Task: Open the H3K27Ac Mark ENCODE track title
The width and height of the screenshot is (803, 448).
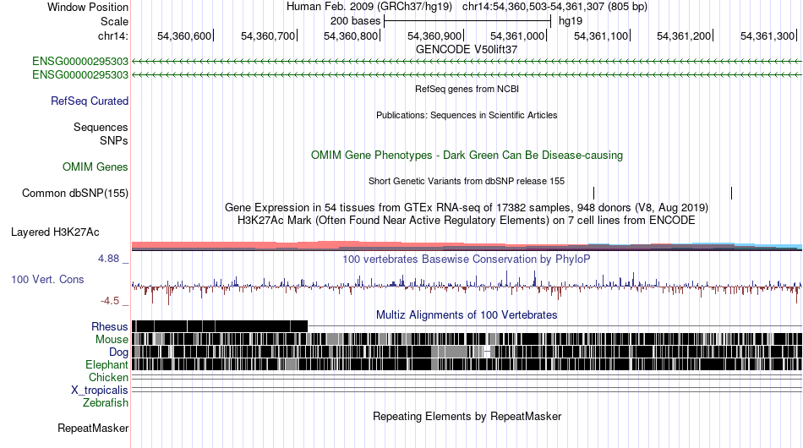Action: tap(467, 221)
